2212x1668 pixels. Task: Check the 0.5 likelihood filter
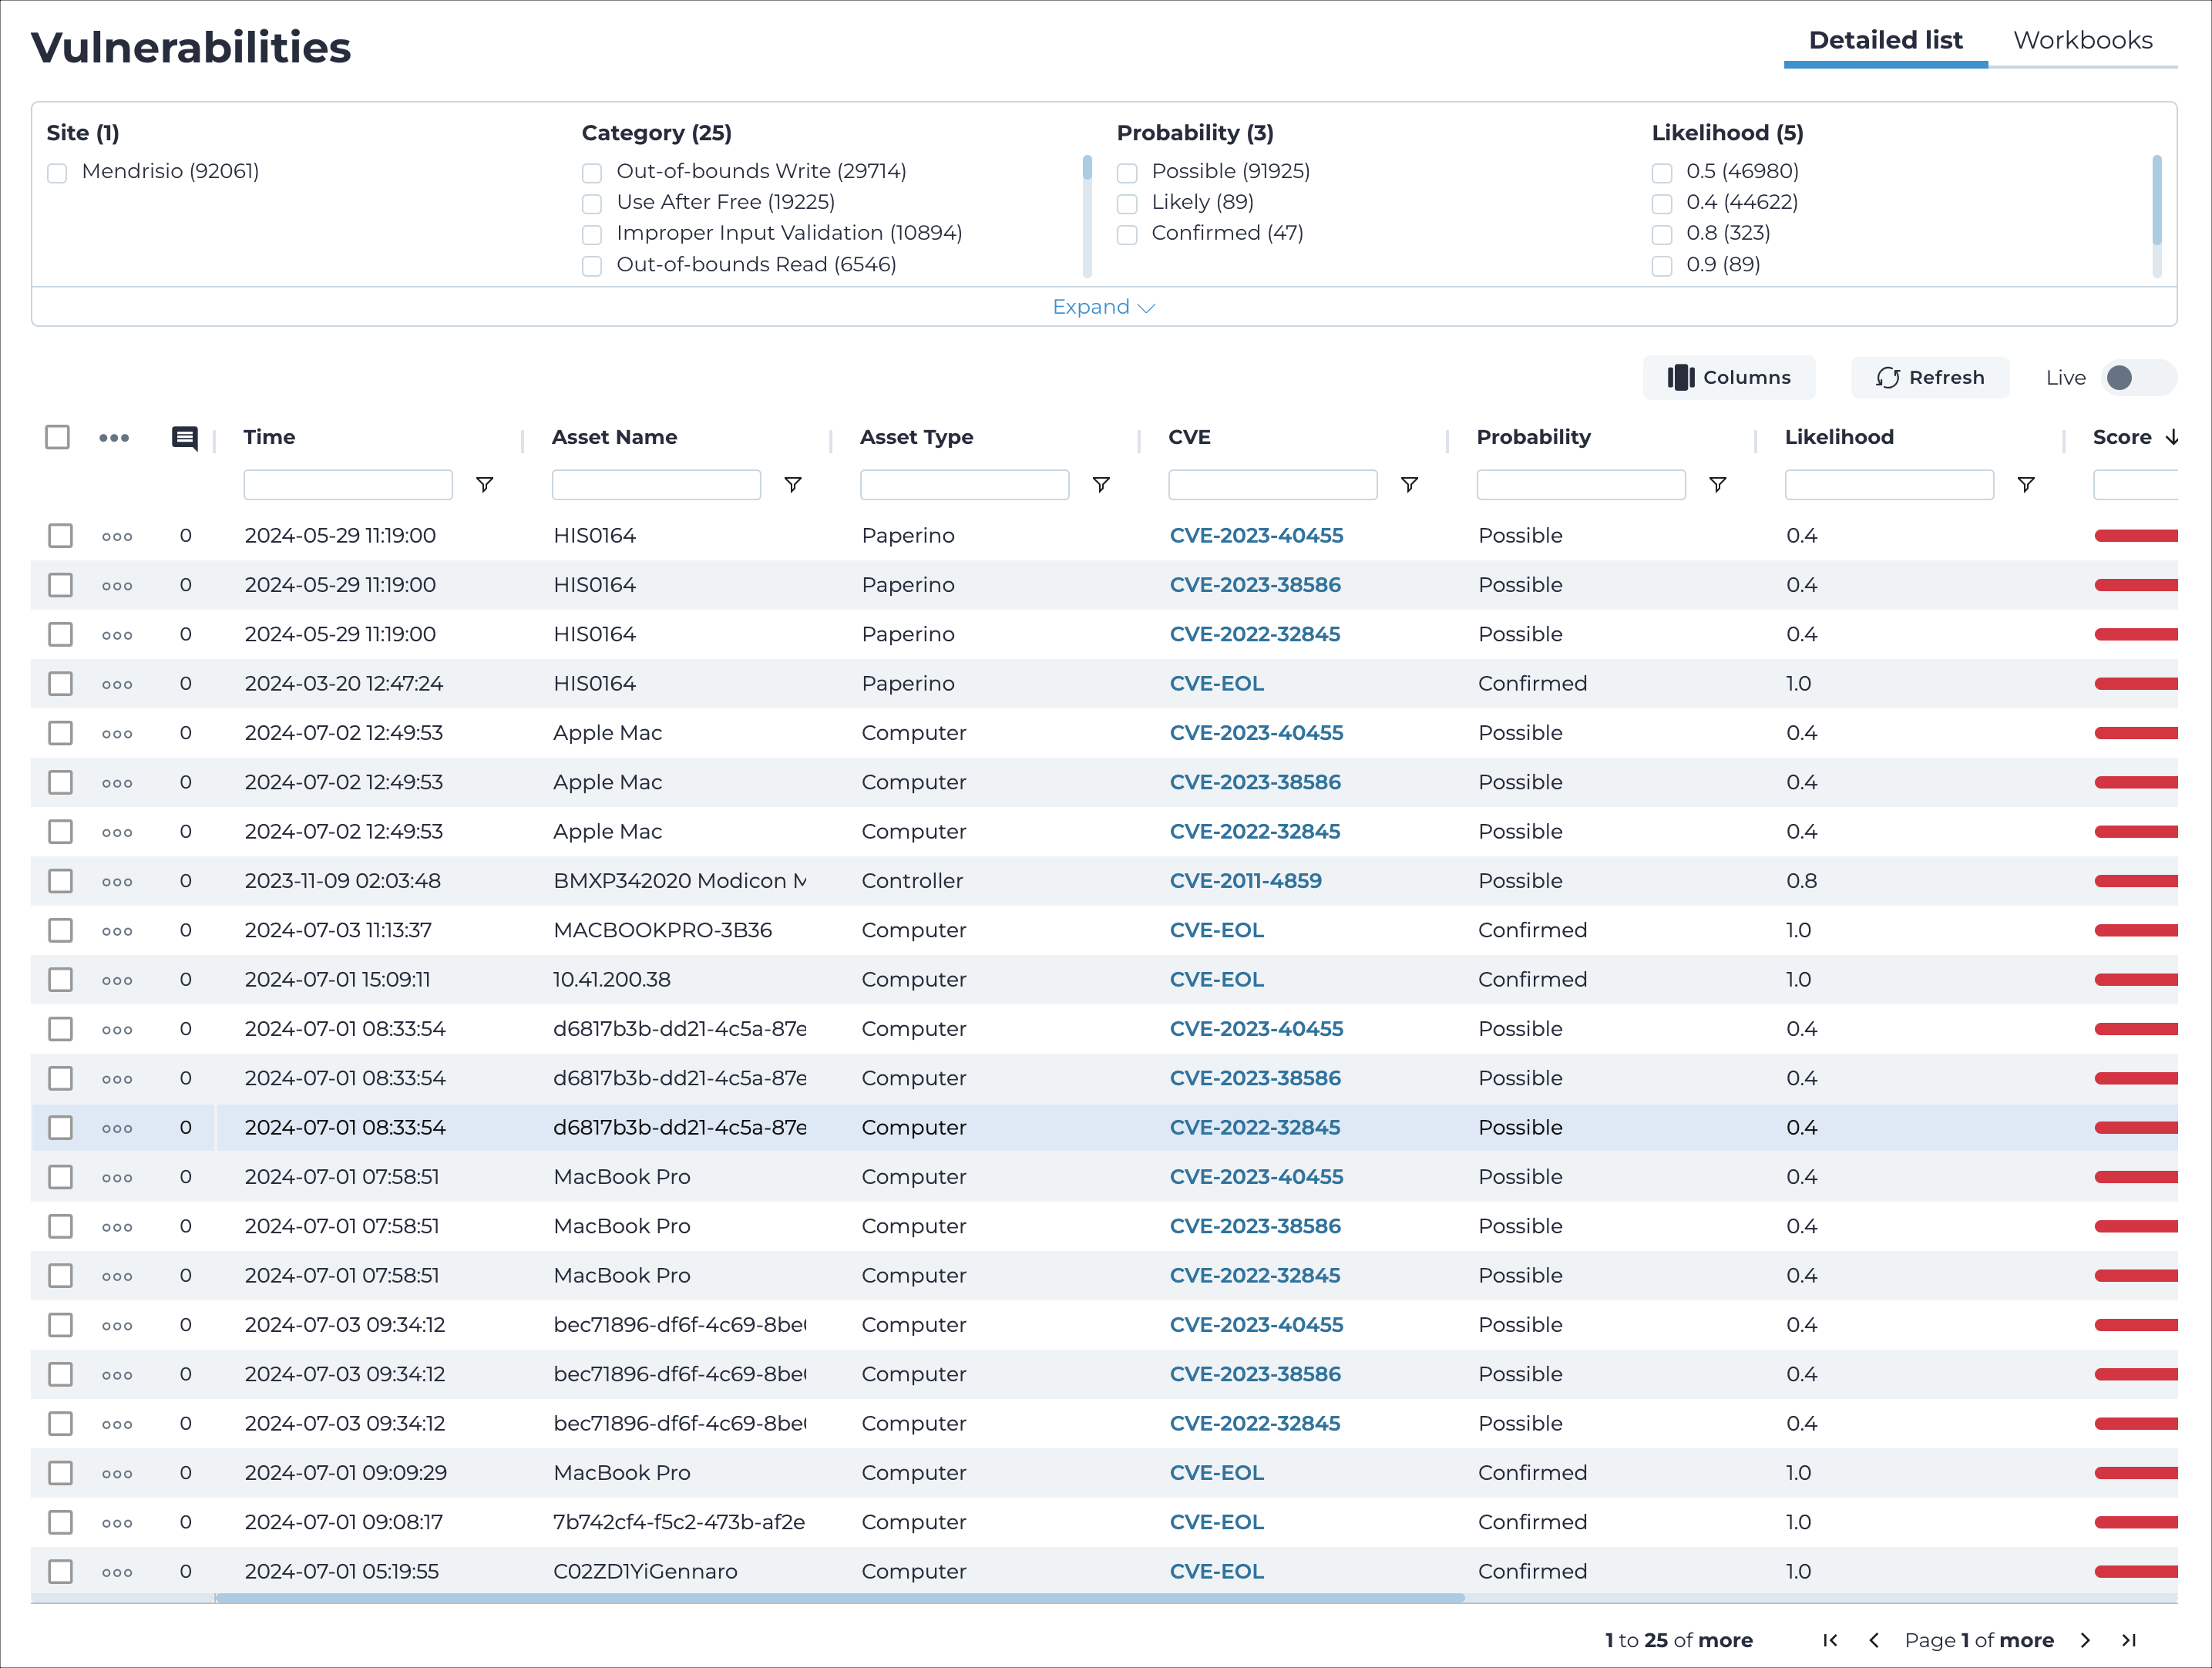[1662, 173]
